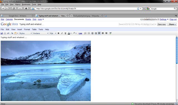Open the Docs Table menu
This screenshot has width=178, height=105.
click(34, 30)
